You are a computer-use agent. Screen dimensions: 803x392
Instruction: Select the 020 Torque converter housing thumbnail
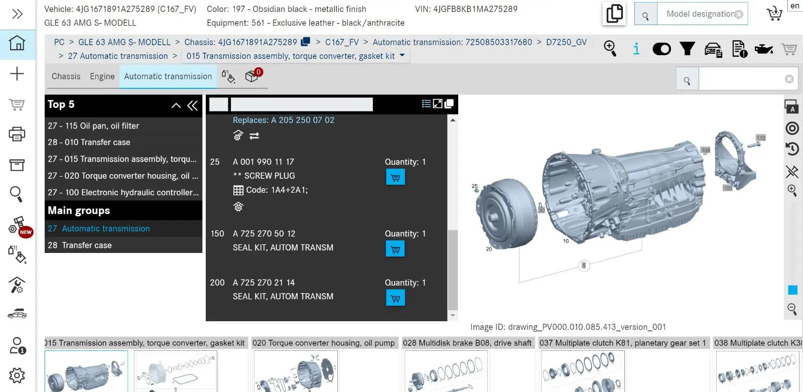point(296,371)
